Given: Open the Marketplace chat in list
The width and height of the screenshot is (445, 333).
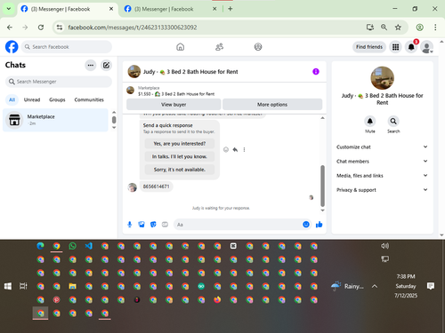Looking at the screenshot, I should click(55, 120).
